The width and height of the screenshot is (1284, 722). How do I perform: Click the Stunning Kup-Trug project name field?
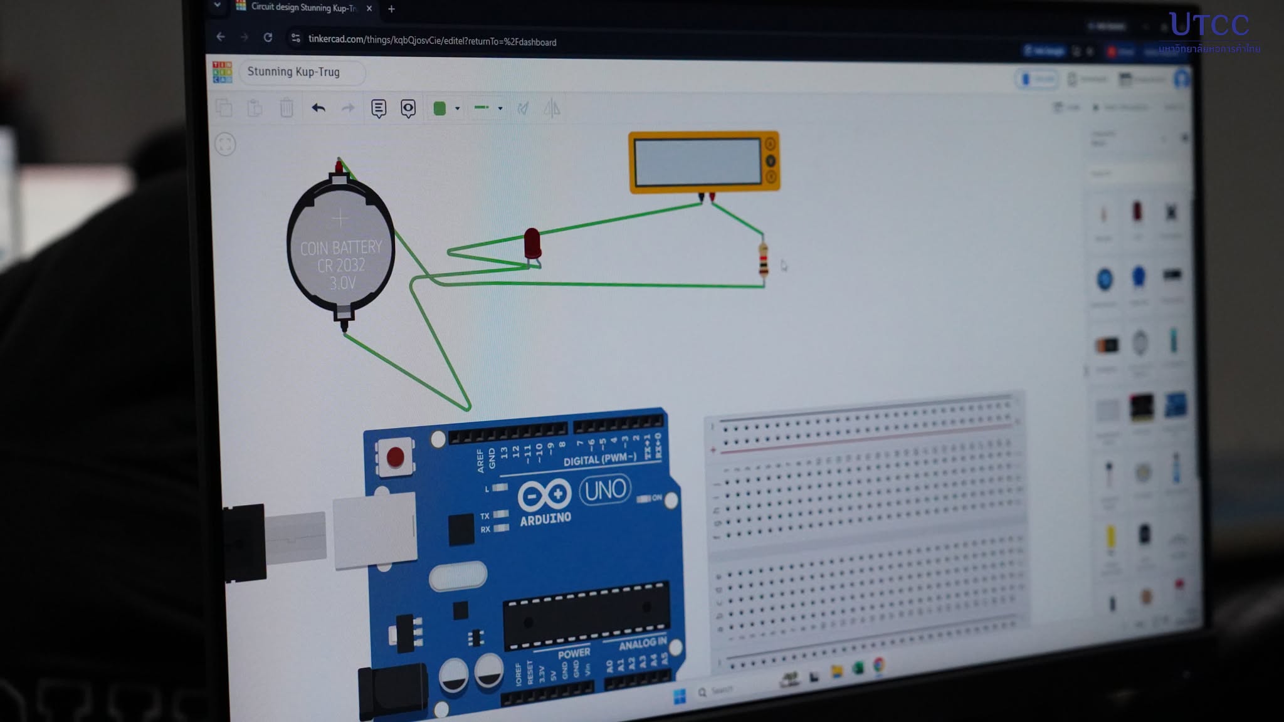pyautogui.click(x=302, y=72)
